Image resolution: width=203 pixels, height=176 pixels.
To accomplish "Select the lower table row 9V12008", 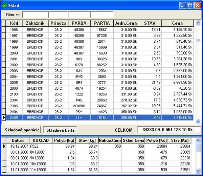I will point(40,158).
